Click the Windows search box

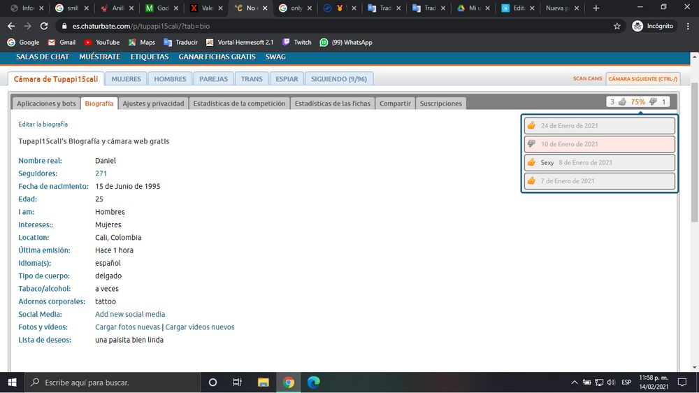[113, 383]
